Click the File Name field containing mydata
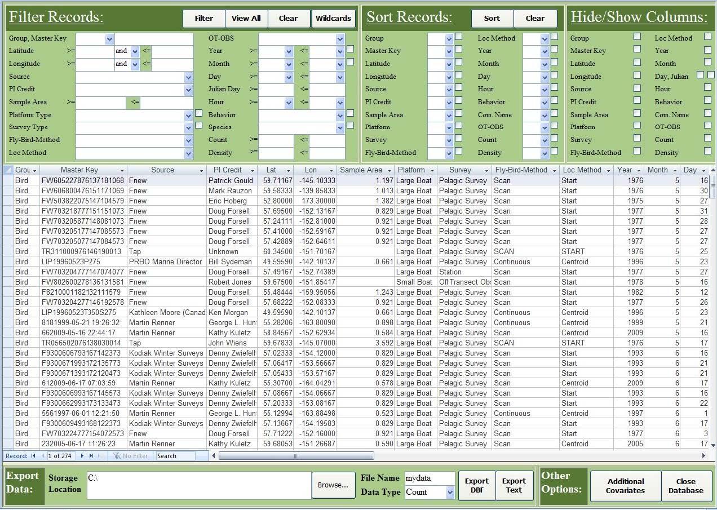 point(430,478)
